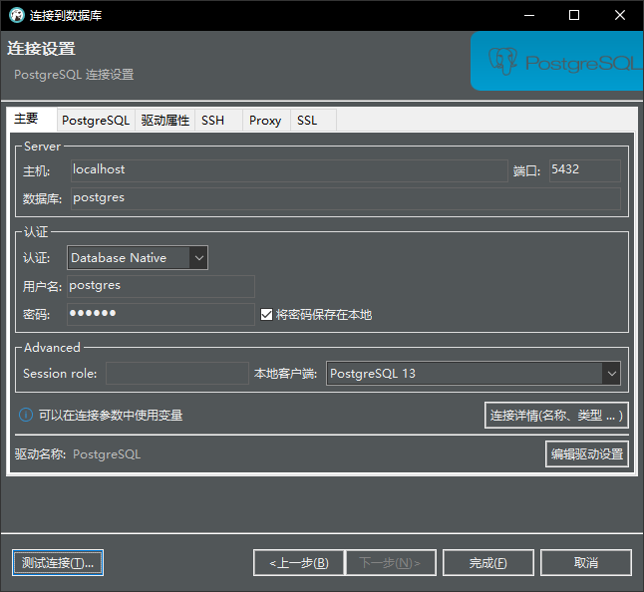The image size is (644, 592).
Task: Maximize the 连接到数据库 window
Action: pyautogui.click(x=574, y=15)
